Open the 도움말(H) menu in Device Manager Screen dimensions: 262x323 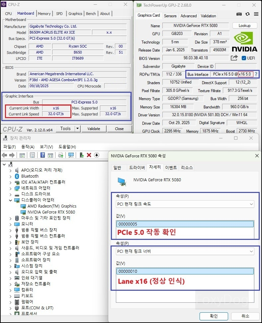67,147
